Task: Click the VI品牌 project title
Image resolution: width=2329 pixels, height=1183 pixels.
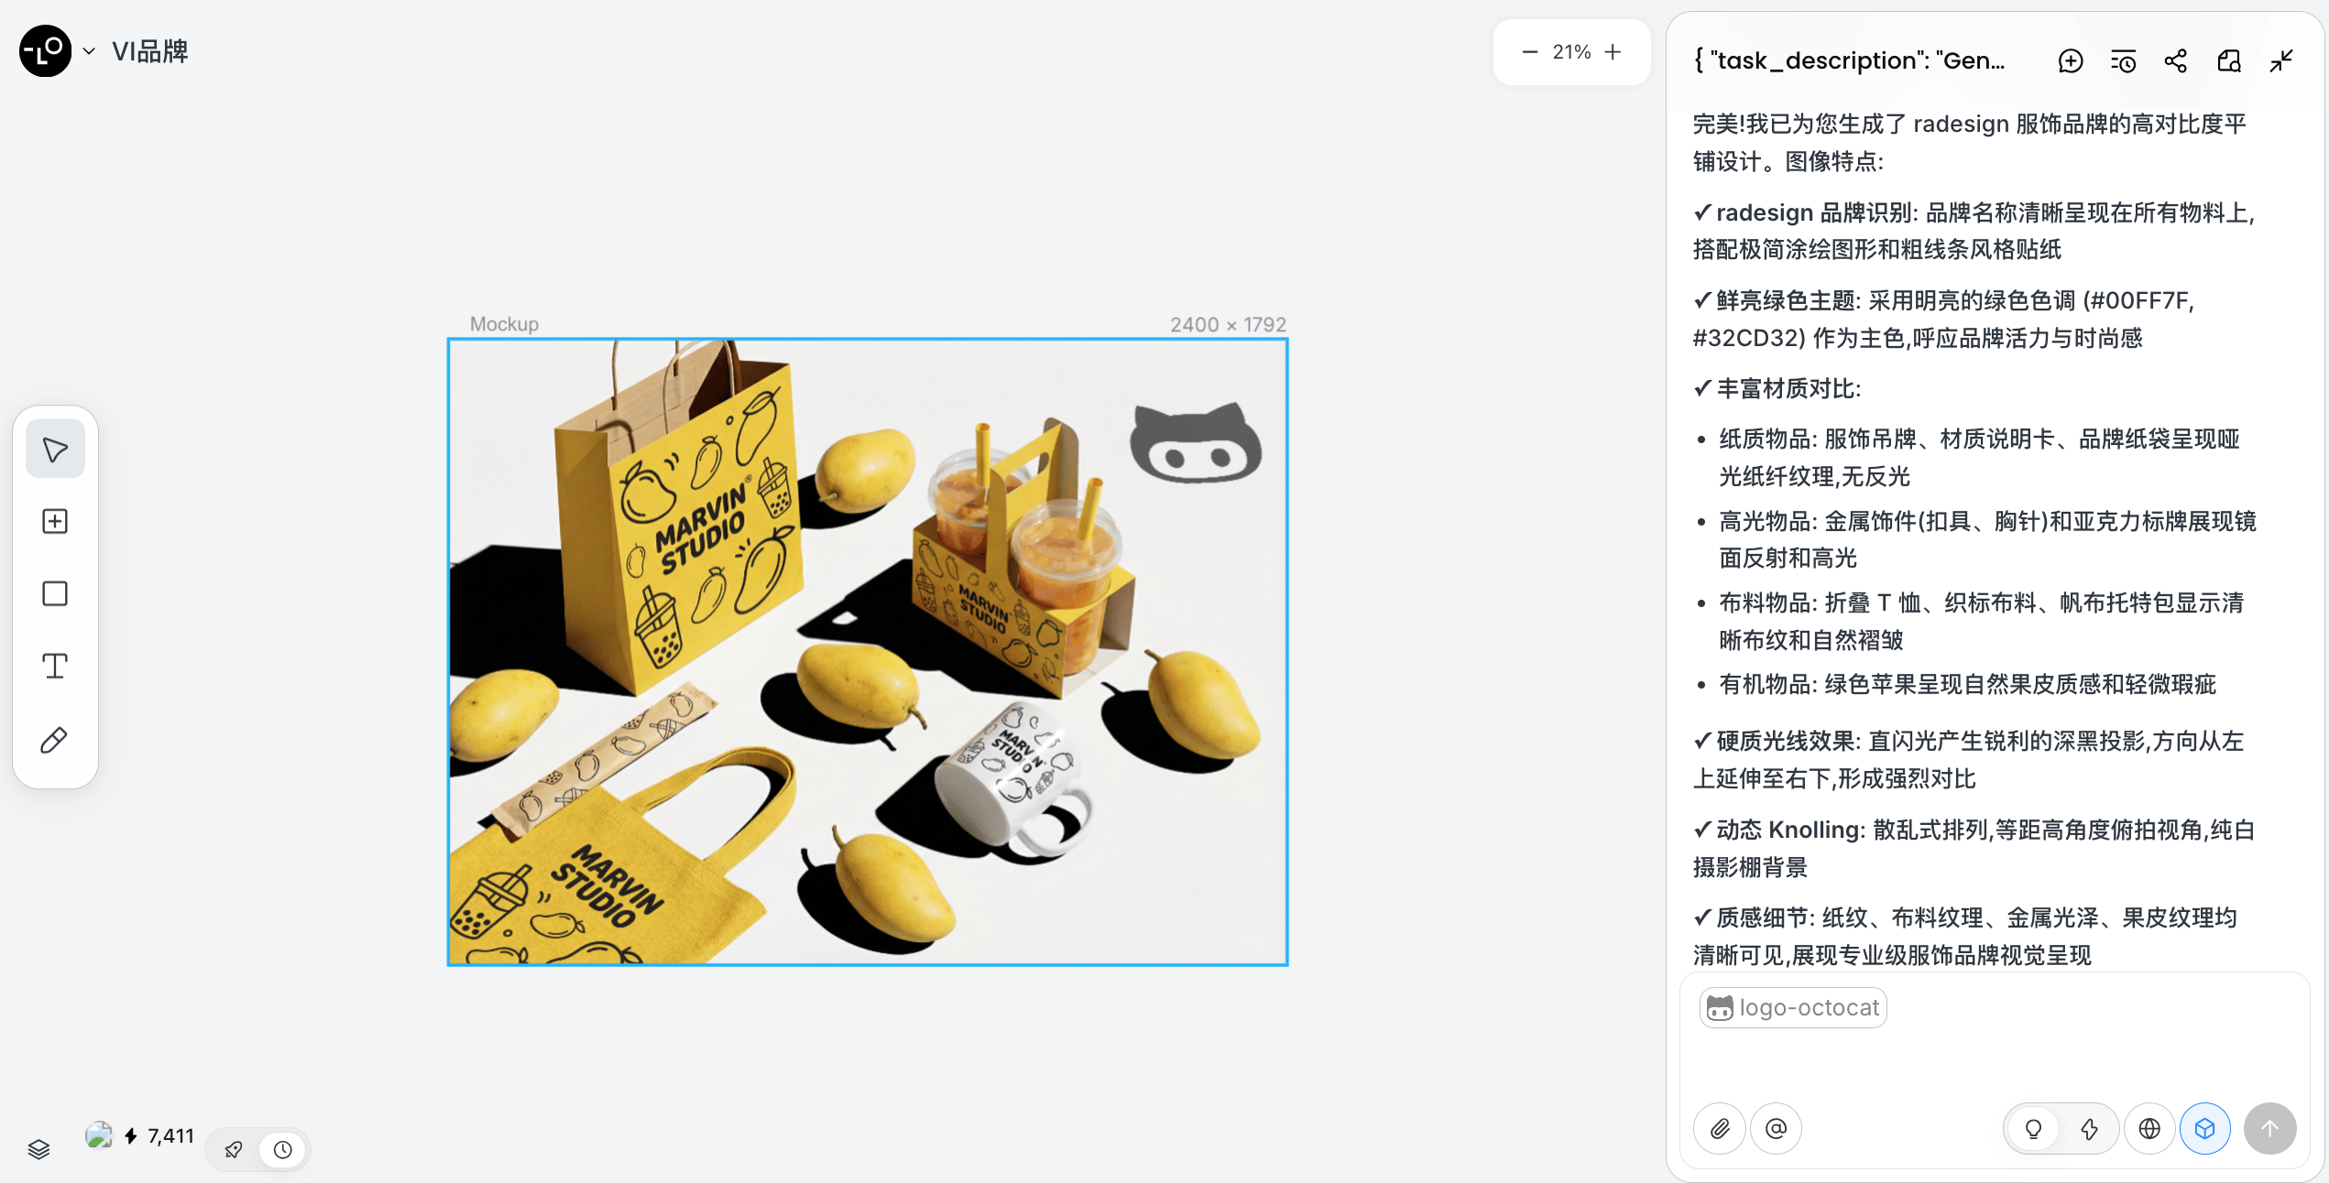Action: 150,51
